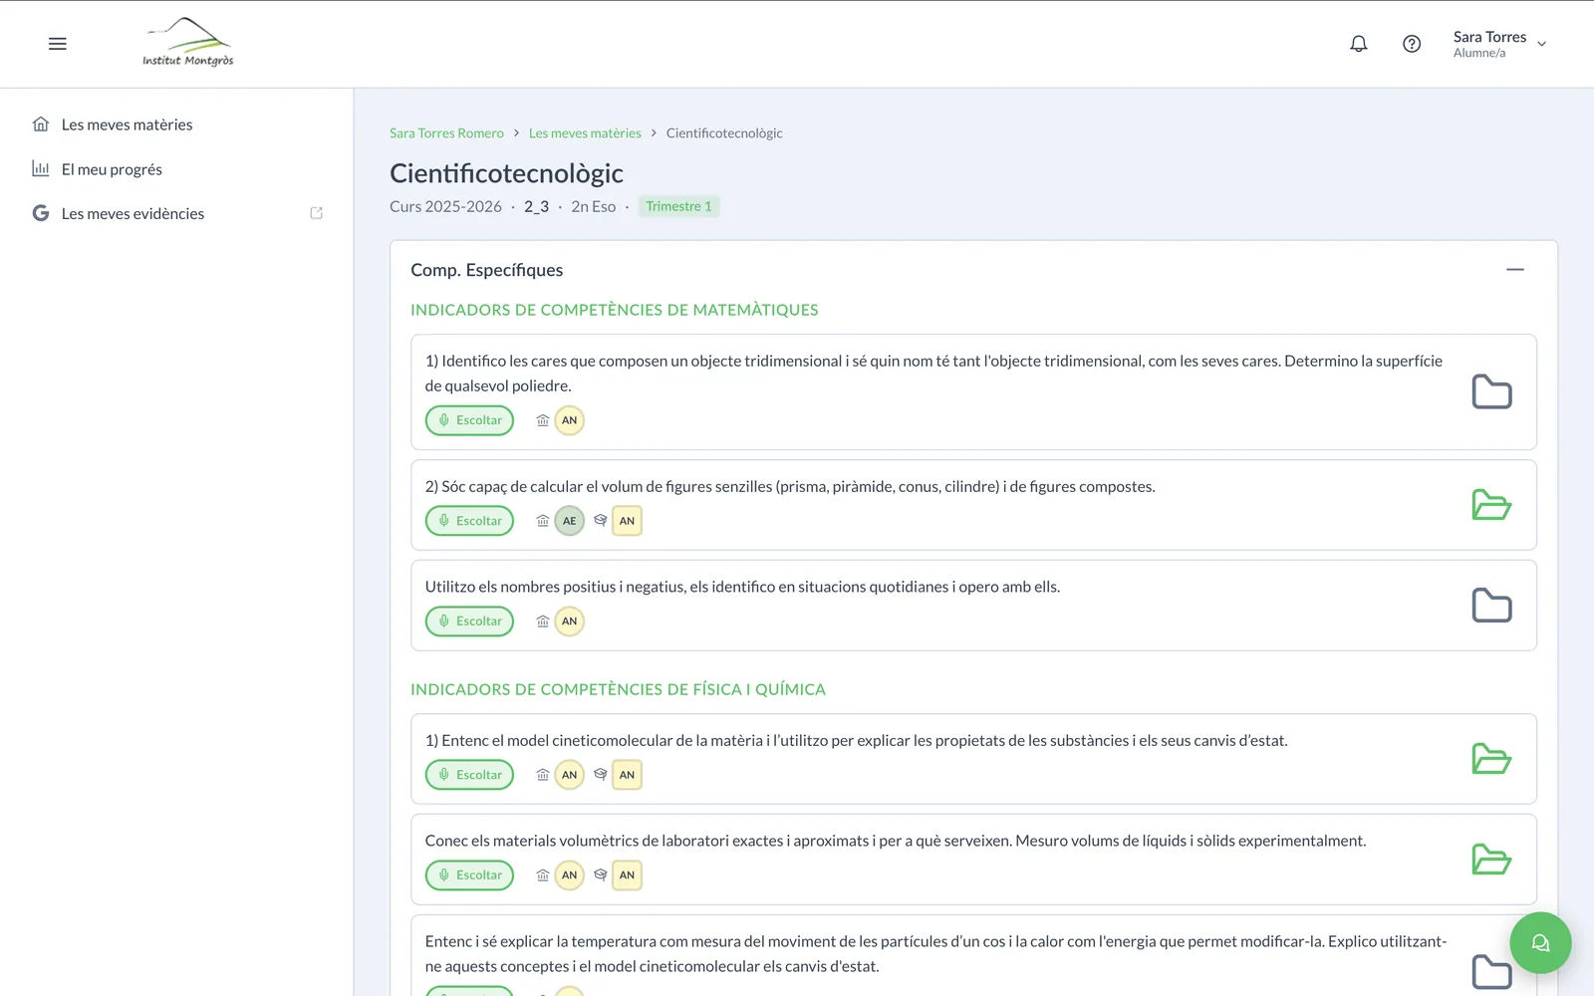
Task: Click external link icon beside Les meves evidències
Action: tap(317, 213)
